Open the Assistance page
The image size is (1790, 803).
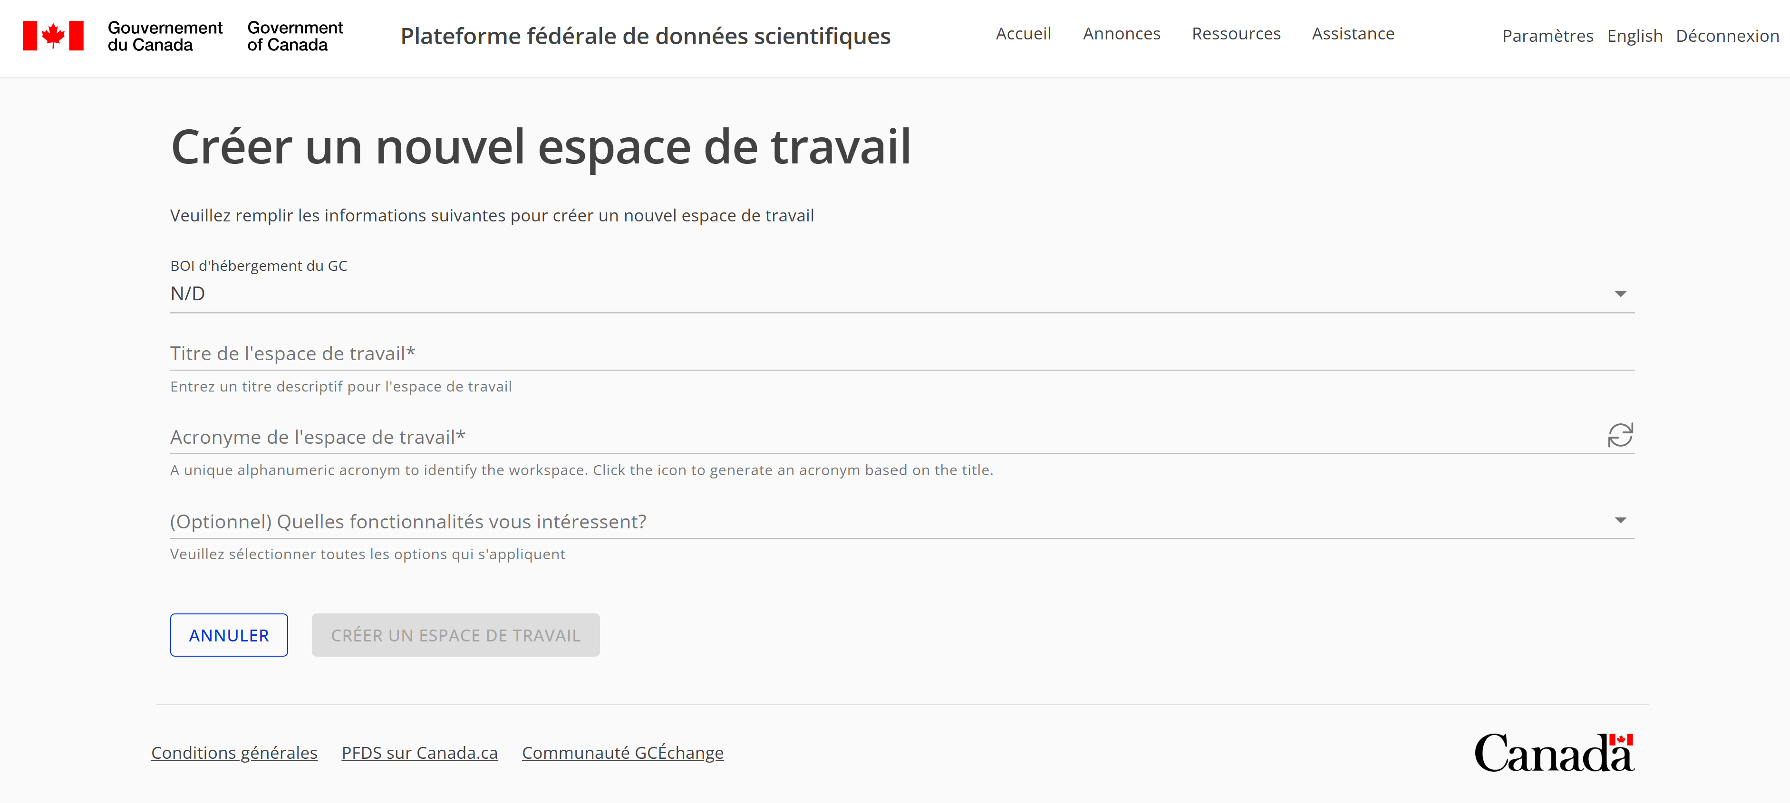pyautogui.click(x=1352, y=33)
